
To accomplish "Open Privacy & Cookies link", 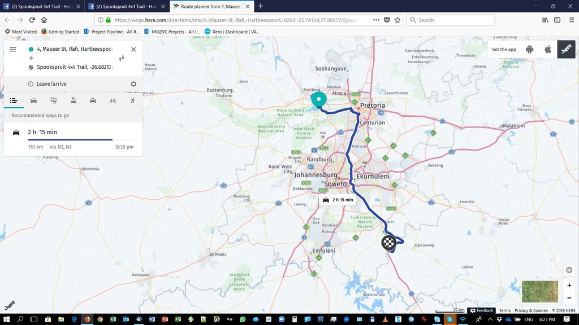I will coord(531,311).
